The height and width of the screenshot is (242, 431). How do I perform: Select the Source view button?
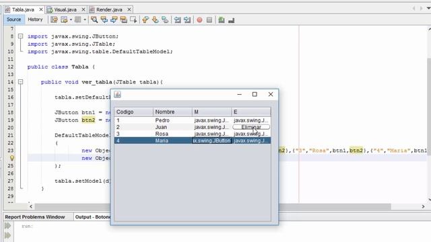[x=13, y=19]
